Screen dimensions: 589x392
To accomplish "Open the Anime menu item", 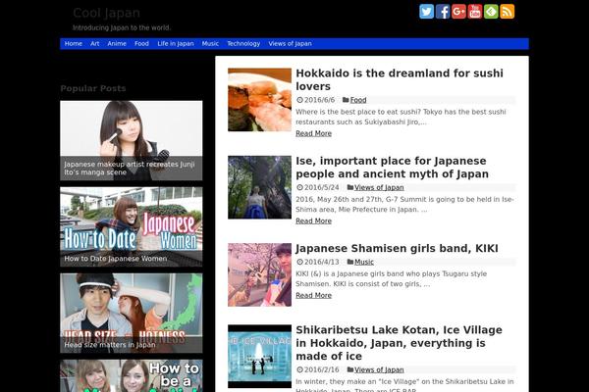I will (x=117, y=43).
